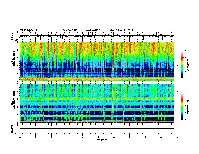Click the "ch.1(V)" waveform axis label
Screen dimensions: 199x154
point(12,36)
